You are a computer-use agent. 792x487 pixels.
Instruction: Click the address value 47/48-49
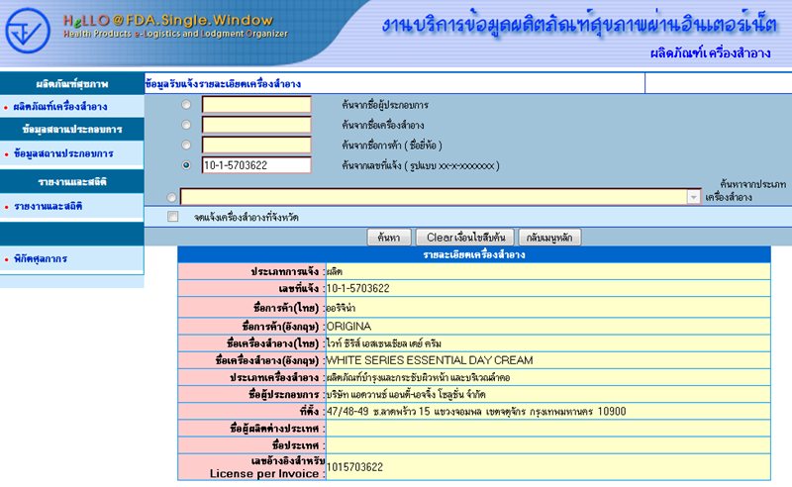click(476, 411)
